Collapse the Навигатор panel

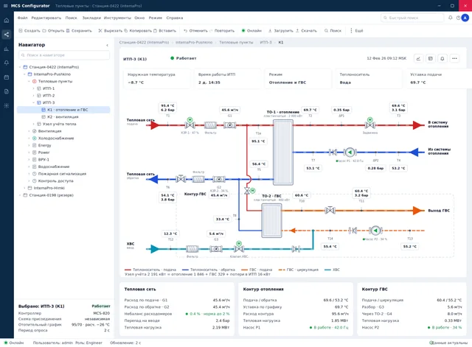[x=107, y=45]
